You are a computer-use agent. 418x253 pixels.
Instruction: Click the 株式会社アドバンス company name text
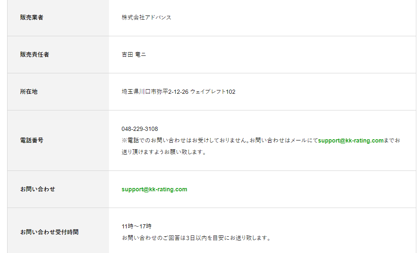[146, 18]
